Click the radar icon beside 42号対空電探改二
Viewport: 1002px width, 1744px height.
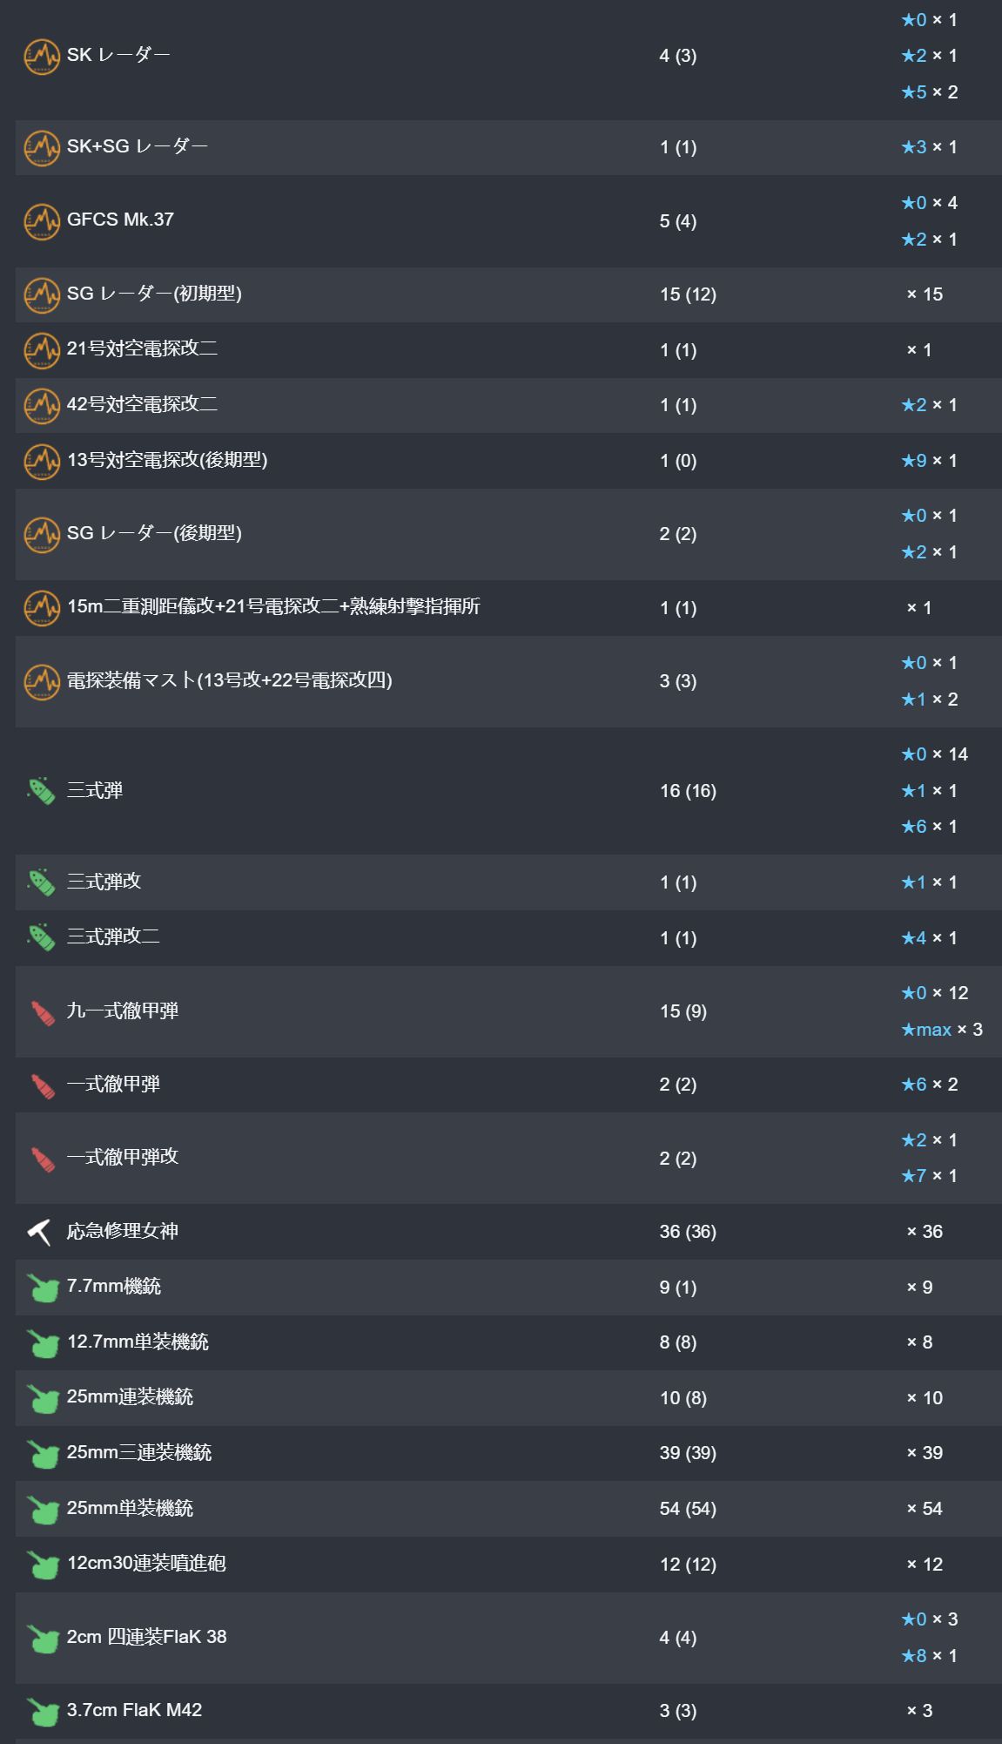[41, 405]
